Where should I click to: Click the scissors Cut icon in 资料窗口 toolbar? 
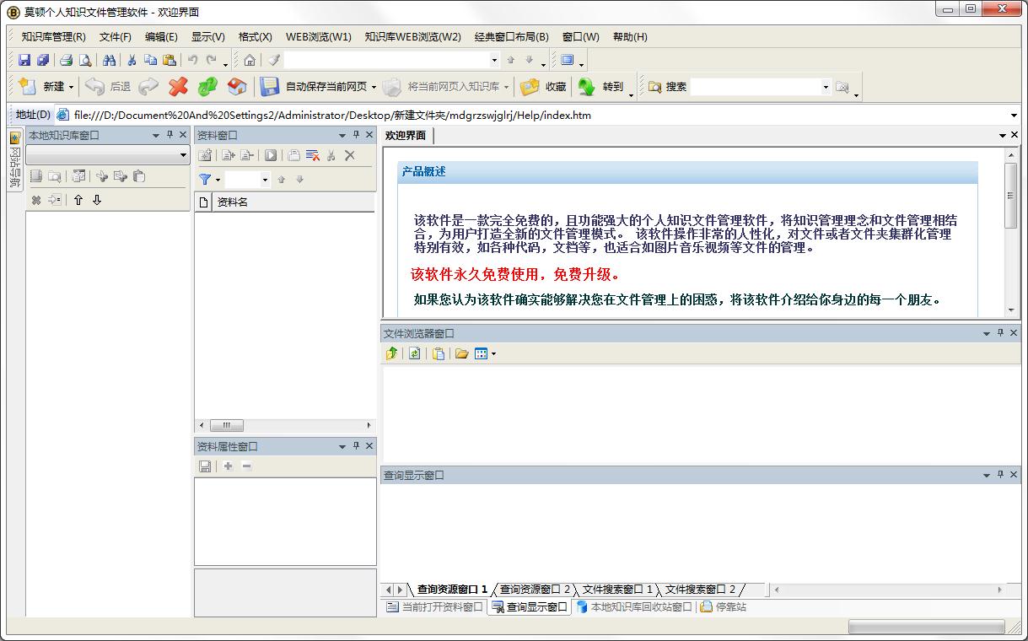click(331, 156)
